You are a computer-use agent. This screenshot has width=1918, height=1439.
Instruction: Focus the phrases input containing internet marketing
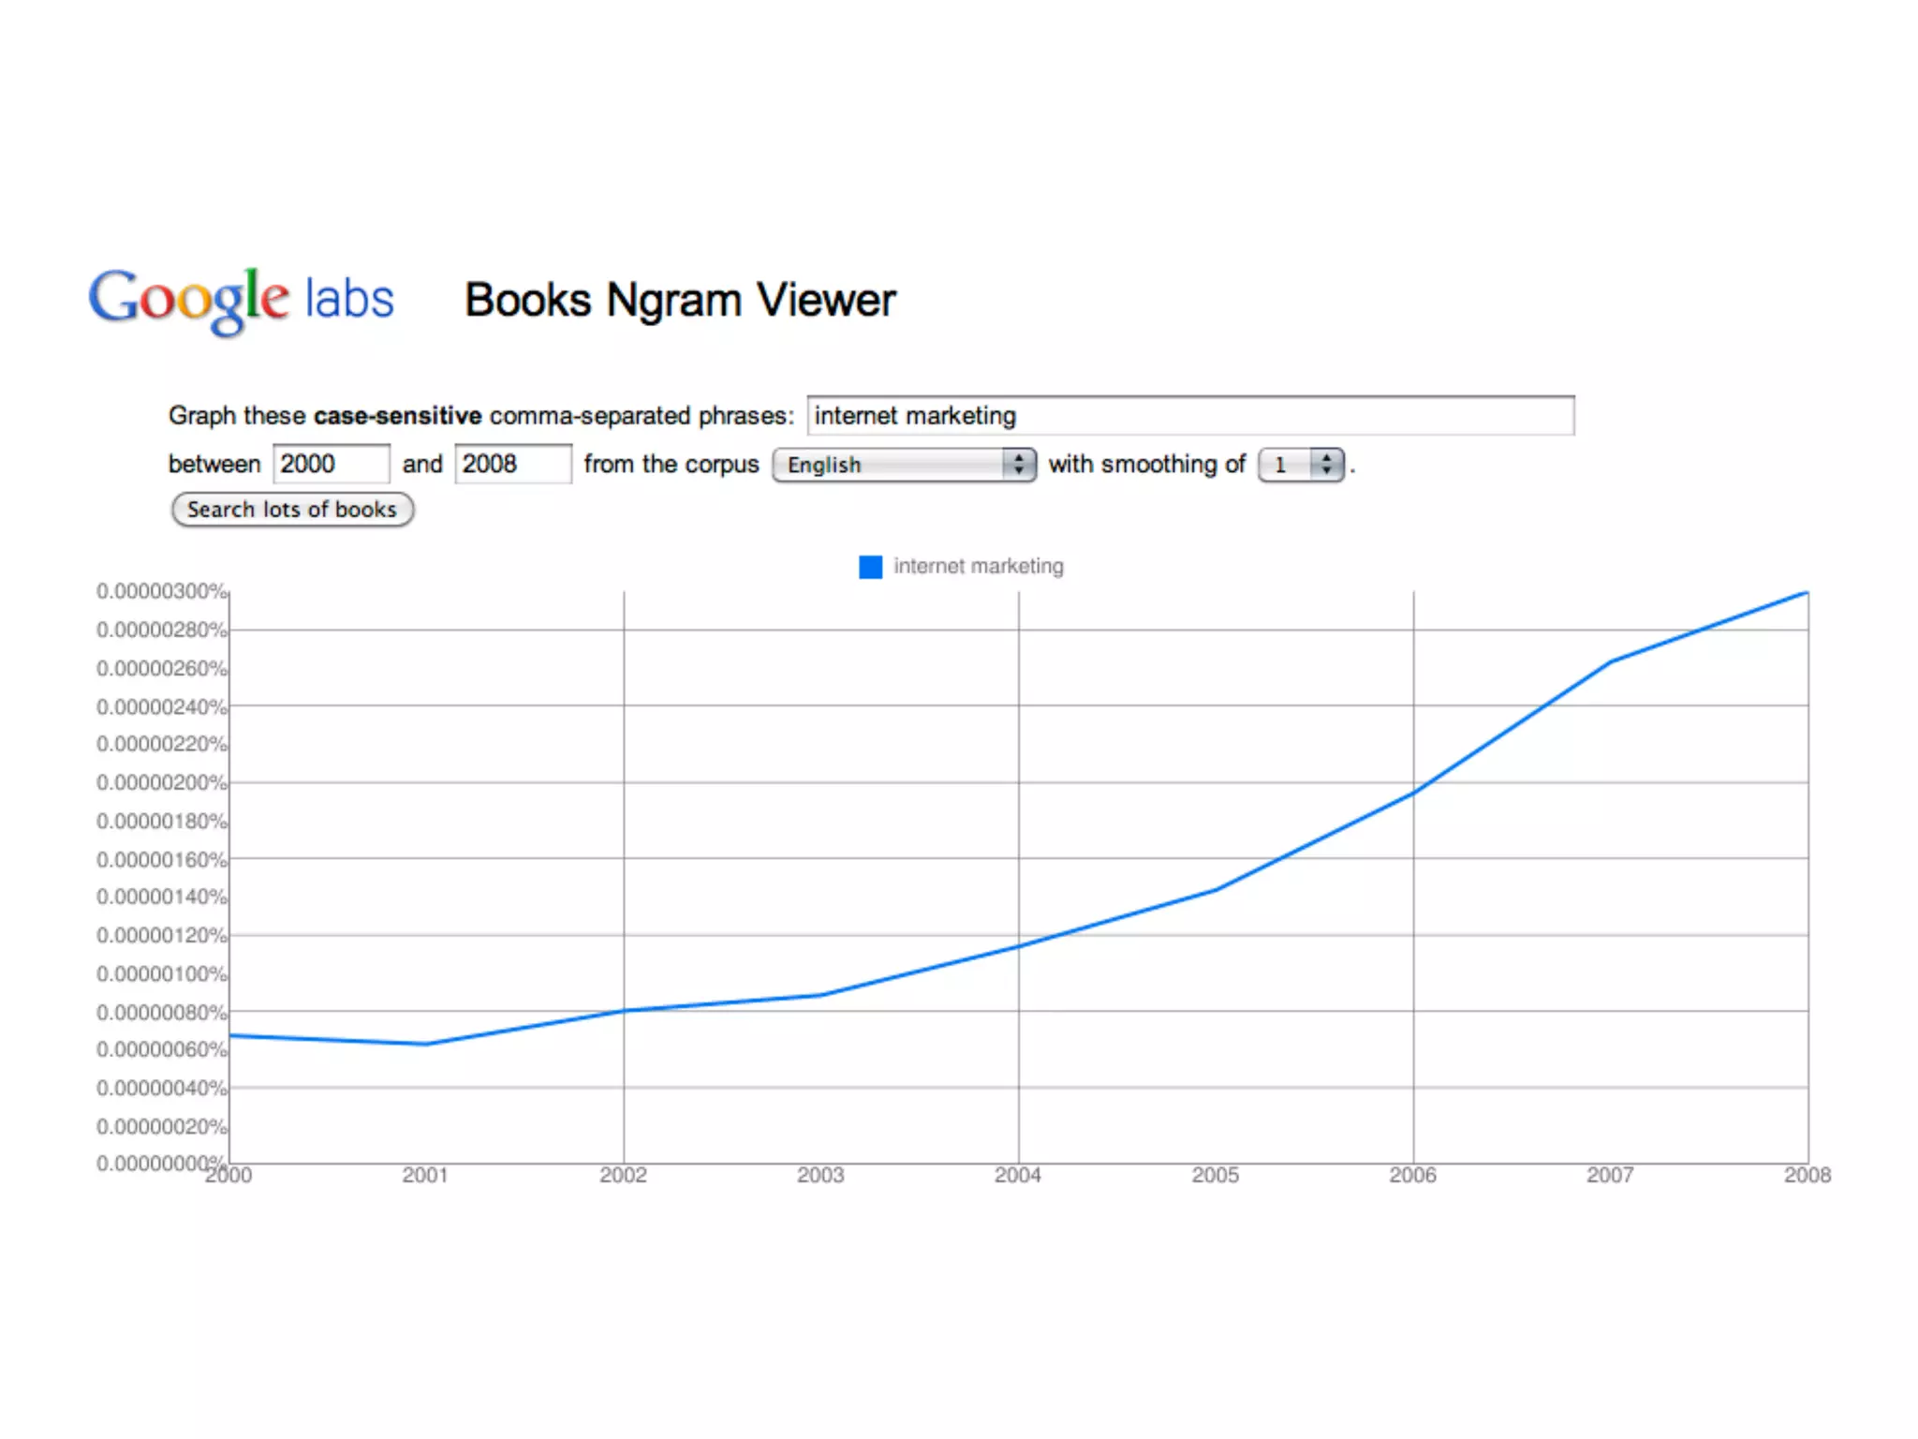tap(1189, 416)
